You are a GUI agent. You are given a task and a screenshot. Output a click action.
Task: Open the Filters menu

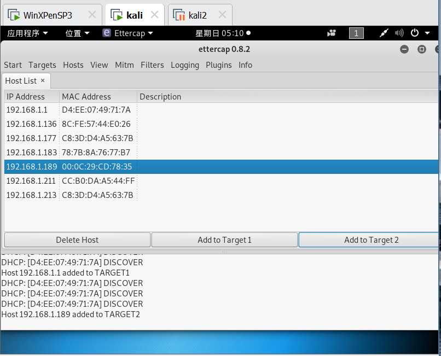click(152, 65)
